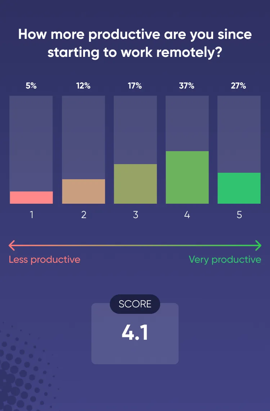Click the 5% percentage label

(x=31, y=86)
